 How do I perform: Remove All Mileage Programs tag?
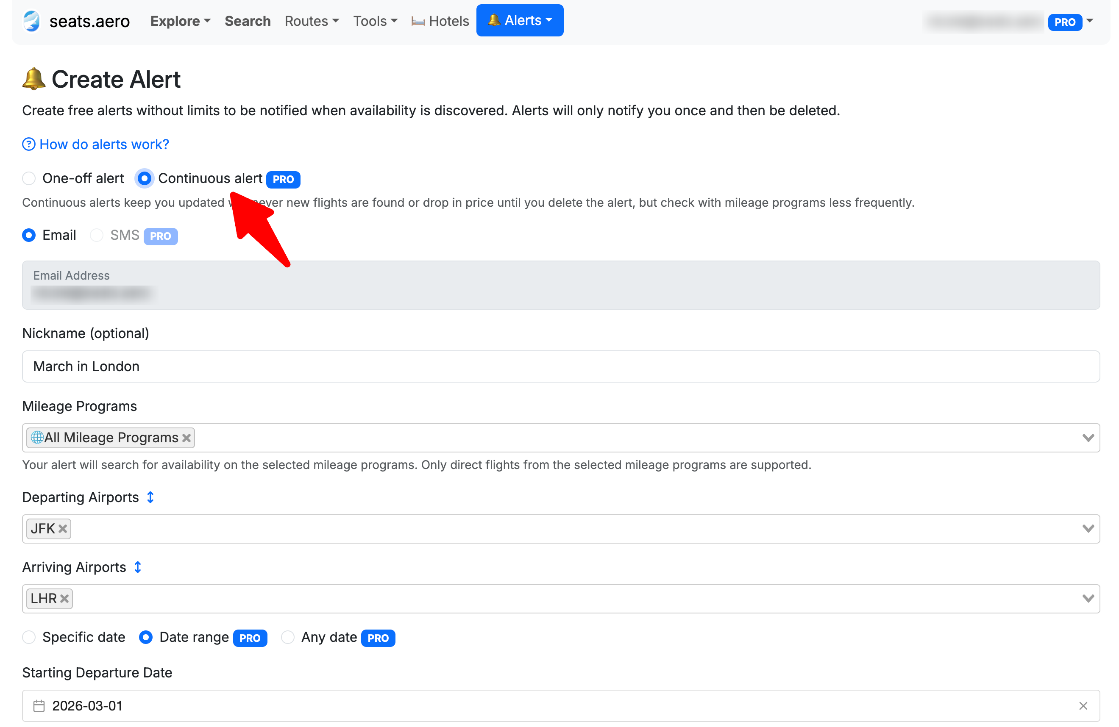186,438
